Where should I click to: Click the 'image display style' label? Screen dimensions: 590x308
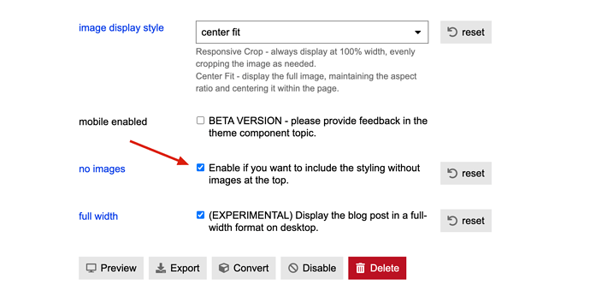point(121,28)
